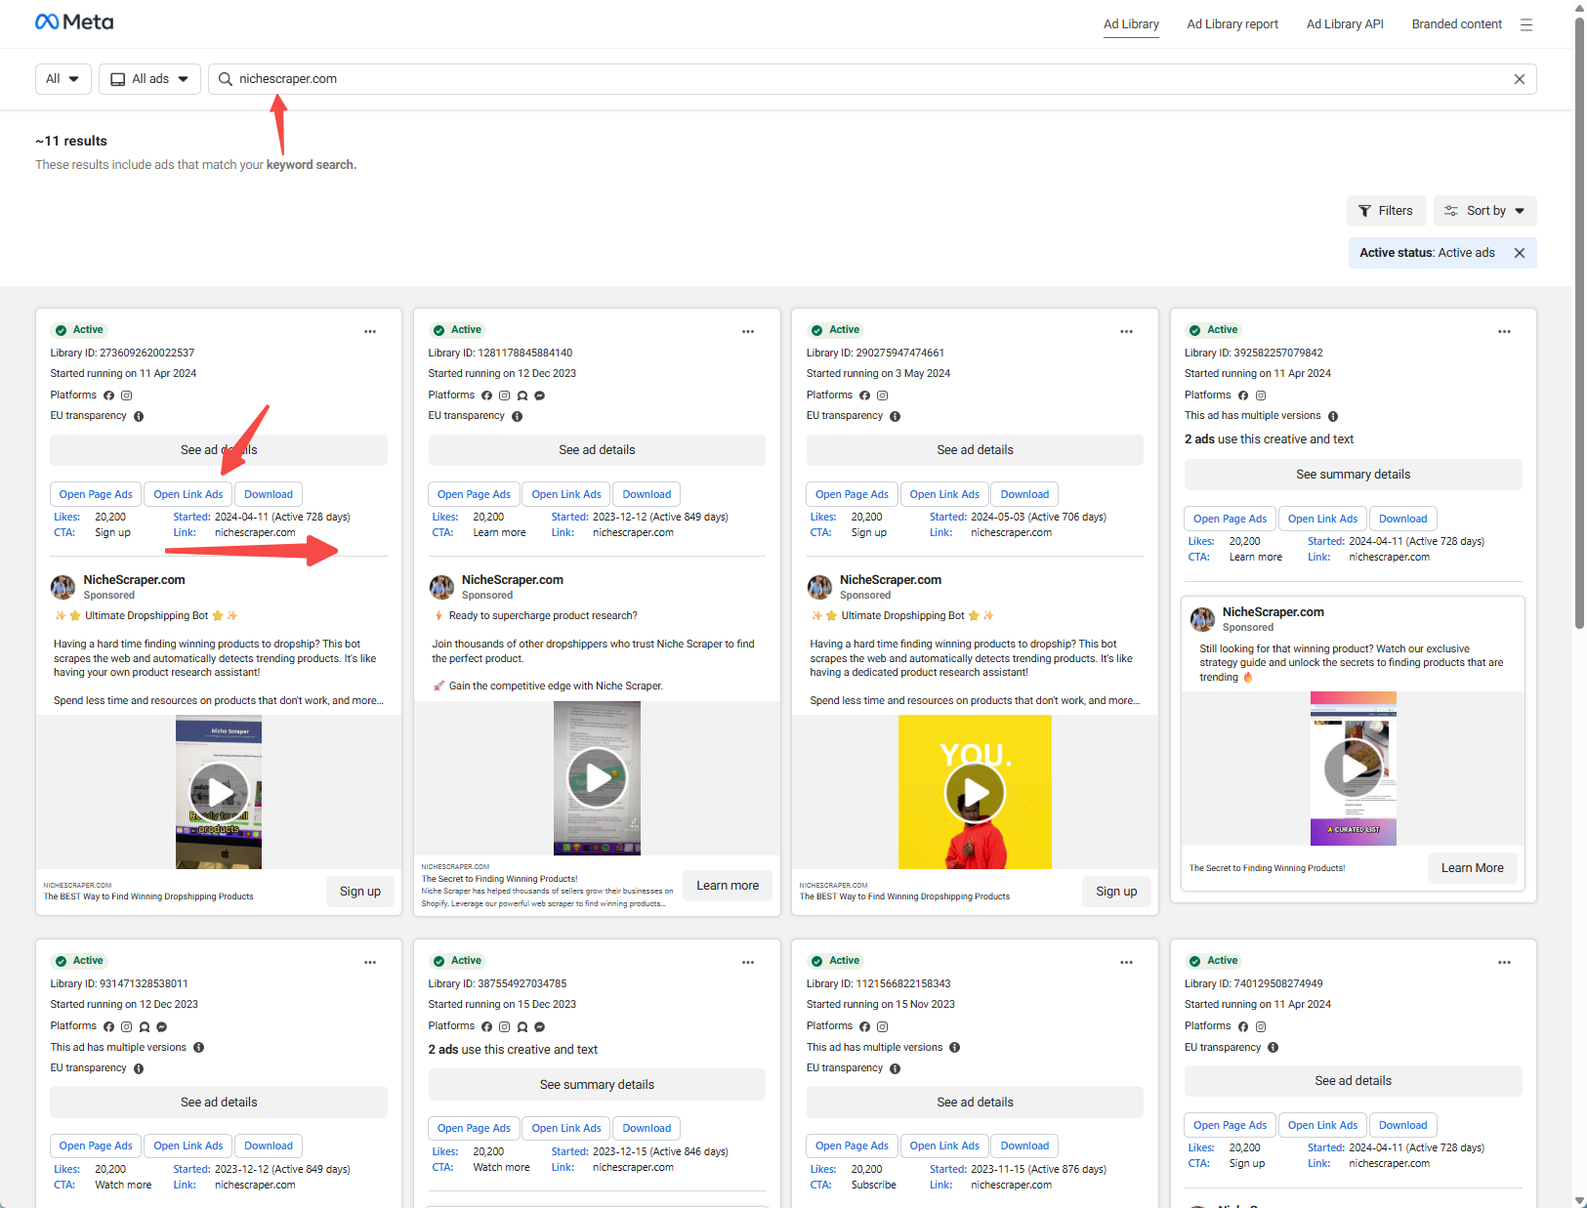Screen dimensions: 1587x1208
Task: Click Open Link Ads on ad 931471328538011
Action: 188,1146
